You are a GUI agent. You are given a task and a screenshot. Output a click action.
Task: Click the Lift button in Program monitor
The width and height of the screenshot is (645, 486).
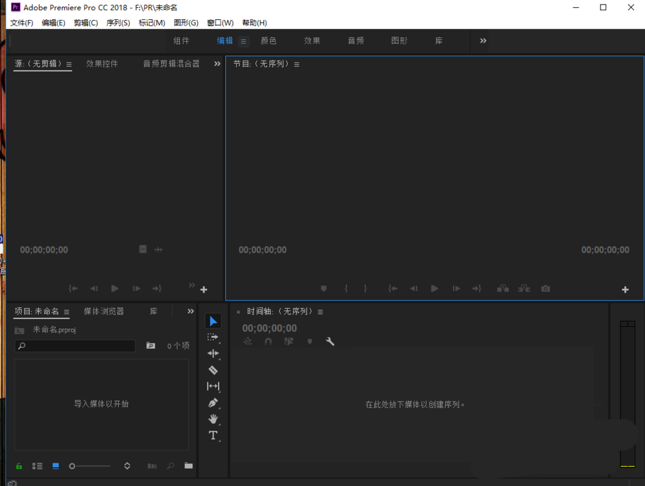point(502,289)
